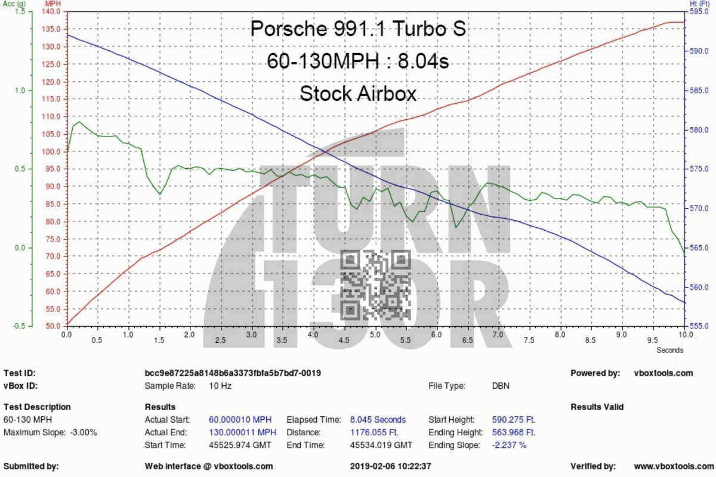Viewport: 716px width, 477px height.
Task: Select the vBox ID row
Action: [19, 385]
